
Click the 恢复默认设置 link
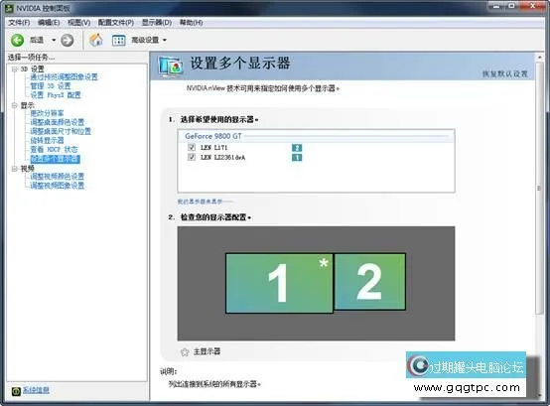pos(505,74)
